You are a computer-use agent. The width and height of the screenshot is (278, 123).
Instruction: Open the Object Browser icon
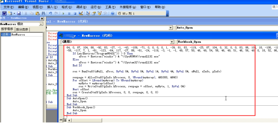[x=100, y=14]
